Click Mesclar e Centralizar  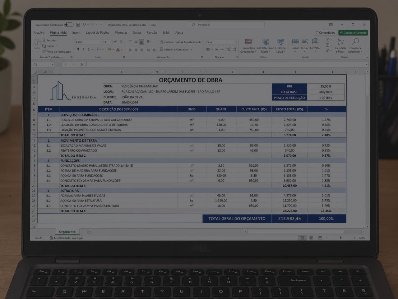pos(176,50)
